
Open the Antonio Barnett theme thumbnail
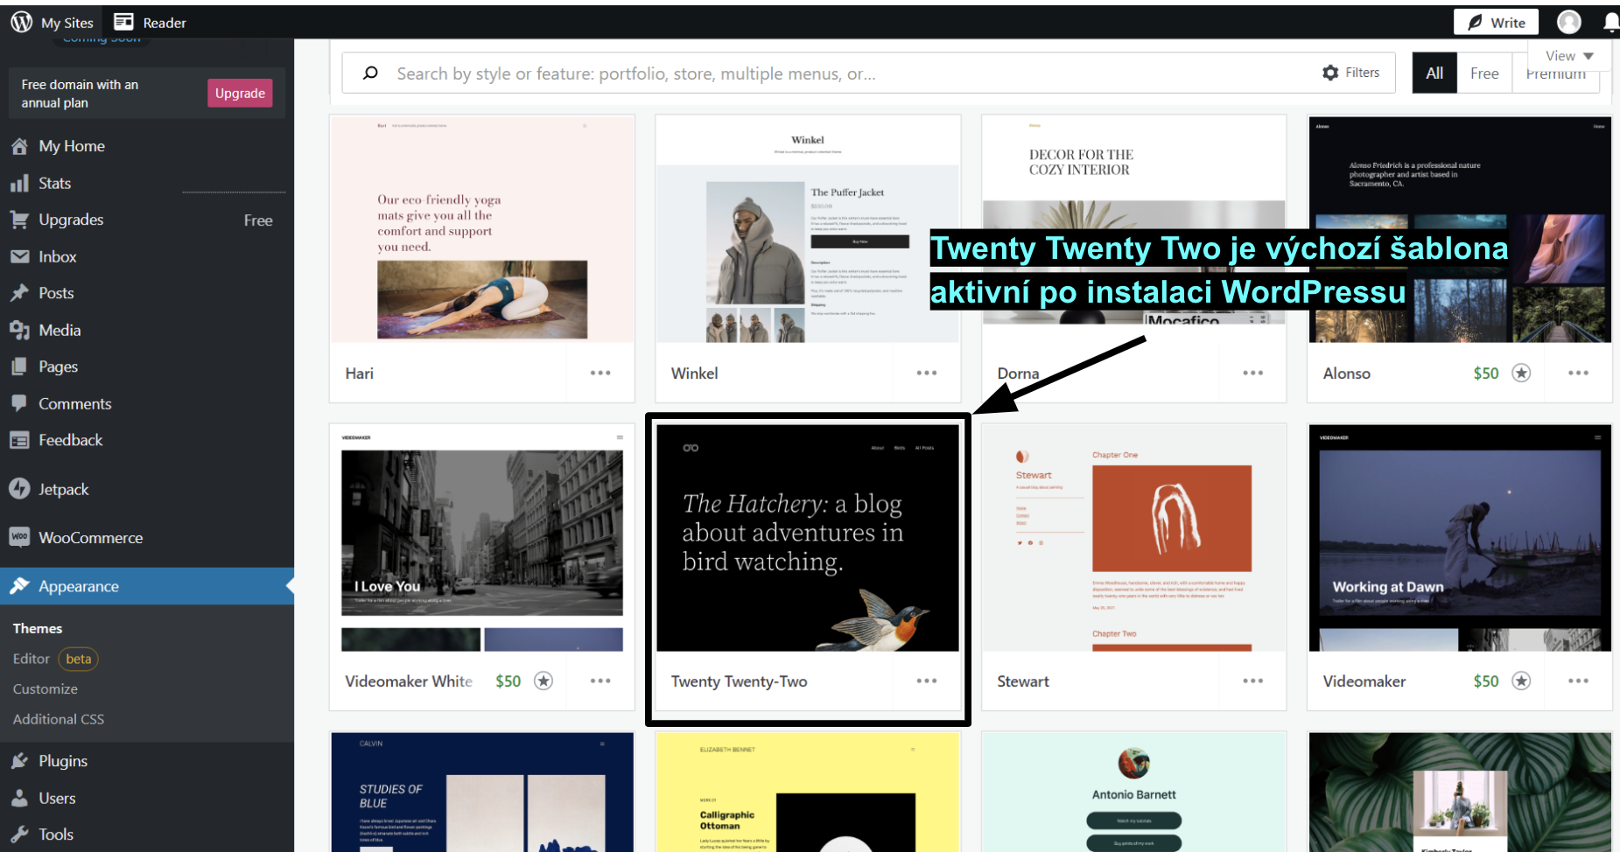tap(1134, 793)
